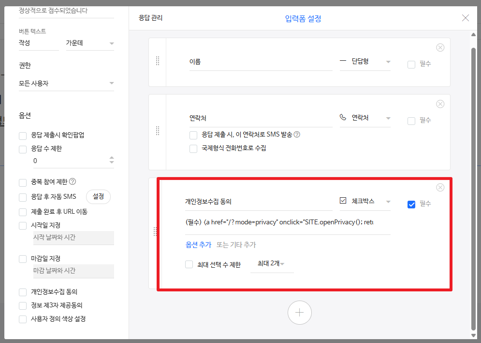
Task: Open the 모든 사용자 permission dropdown
Action: 66,83
